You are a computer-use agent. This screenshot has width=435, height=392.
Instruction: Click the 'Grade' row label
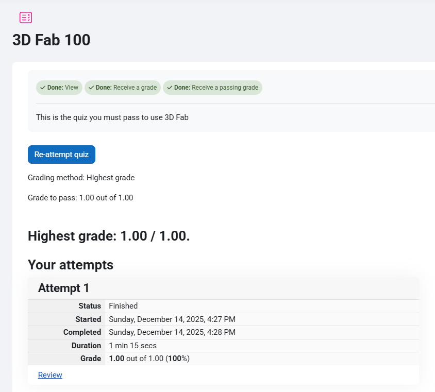pyautogui.click(x=91, y=359)
